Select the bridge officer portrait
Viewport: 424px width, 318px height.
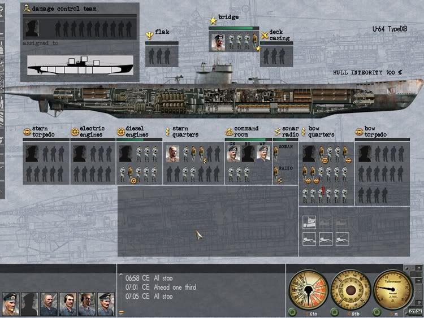(x=218, y=42)
